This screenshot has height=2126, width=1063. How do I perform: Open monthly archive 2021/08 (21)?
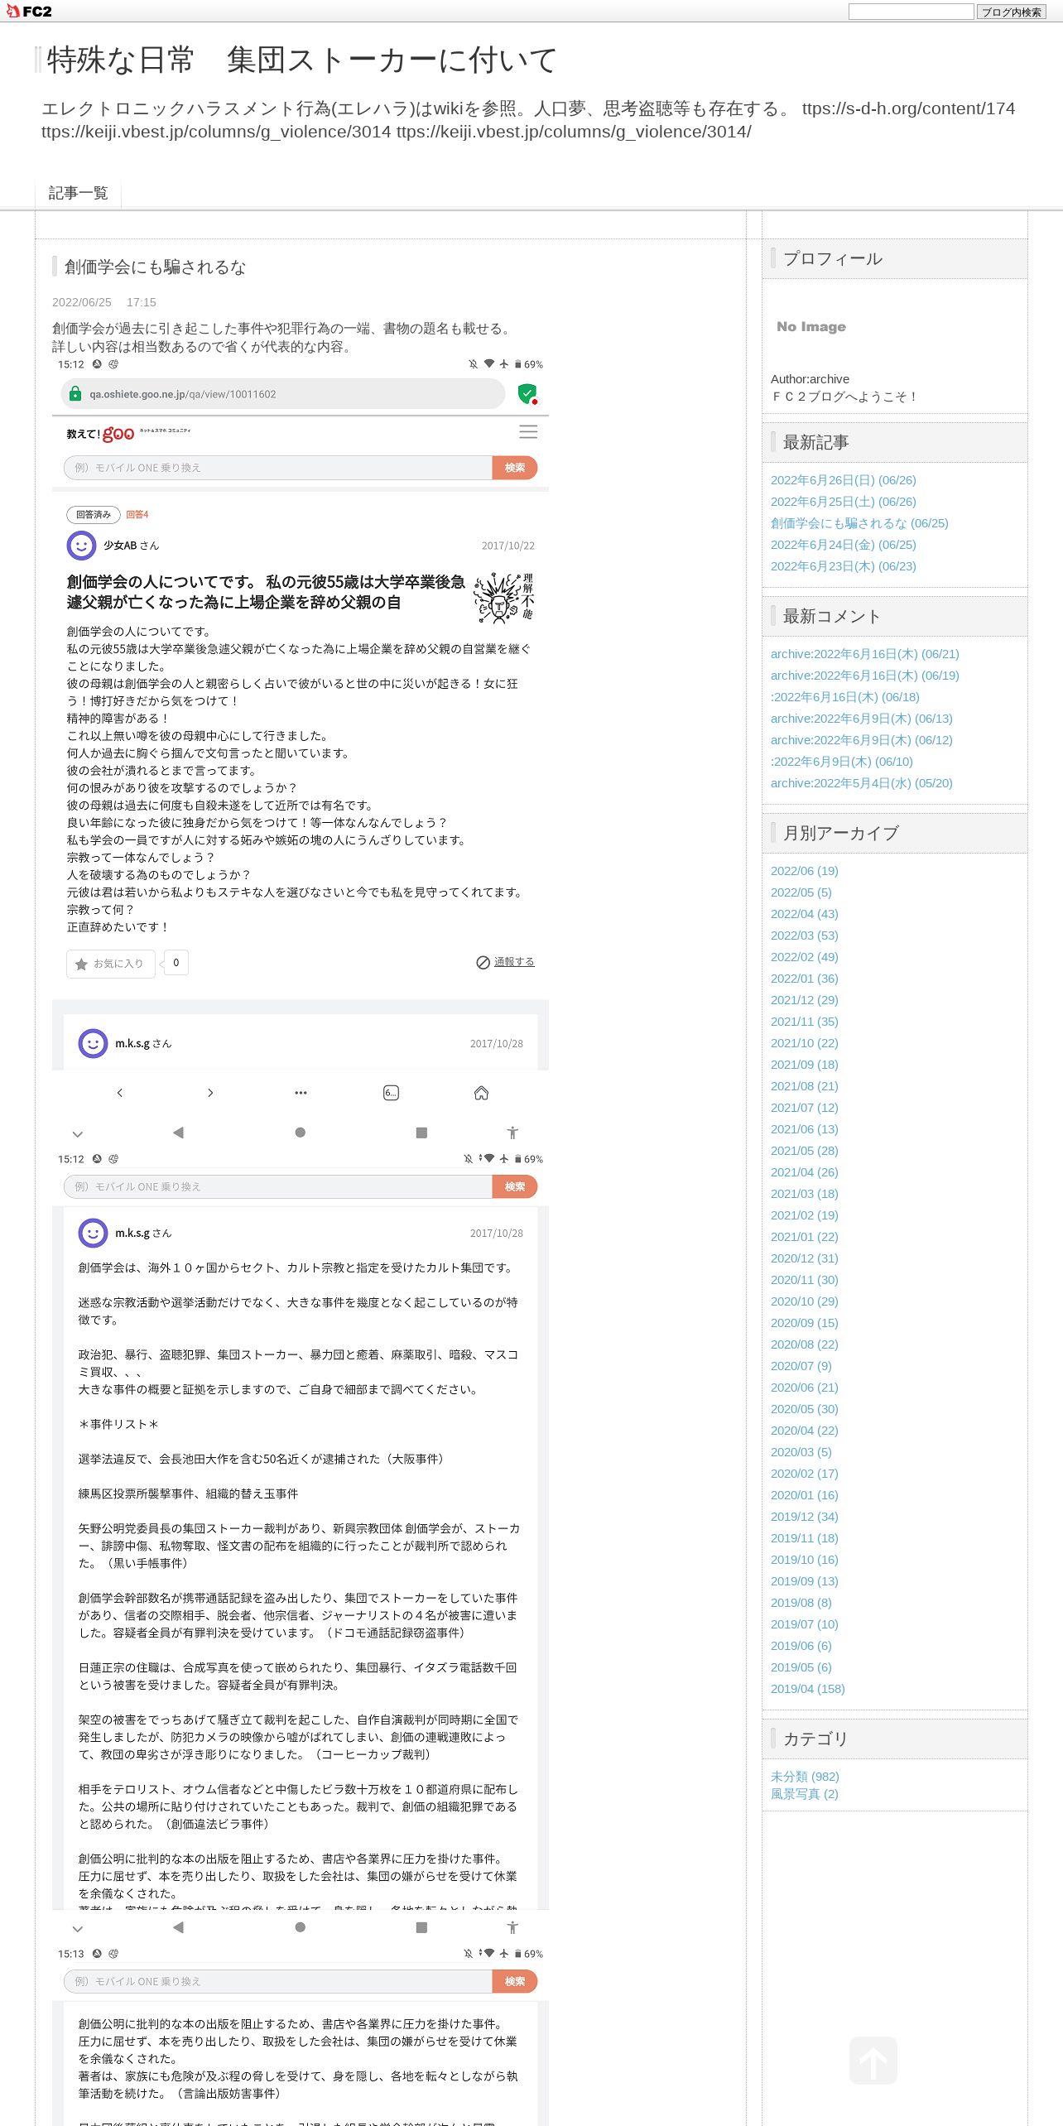click(x=804, y=1086)
